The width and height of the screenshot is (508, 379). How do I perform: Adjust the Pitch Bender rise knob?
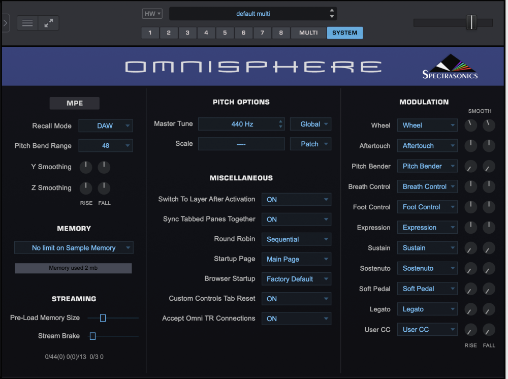[470, 166]
